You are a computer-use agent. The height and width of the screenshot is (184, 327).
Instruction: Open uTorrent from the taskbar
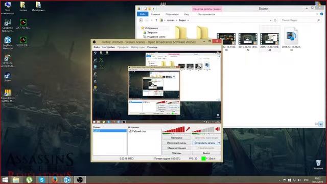tap(29, 180)
